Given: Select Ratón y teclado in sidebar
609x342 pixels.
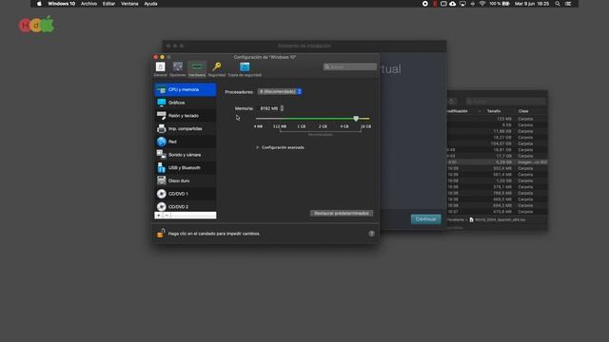Looking at the screenshot, I should 186,116.
